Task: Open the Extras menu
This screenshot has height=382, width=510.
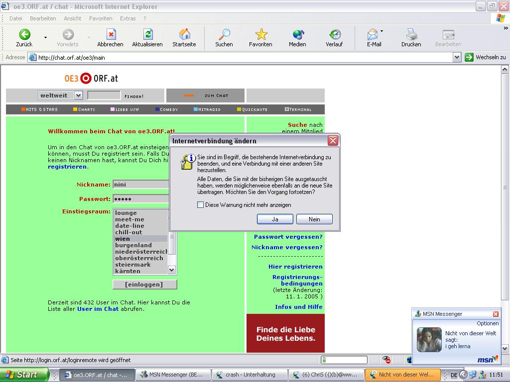Action: [x=128, y=18]
